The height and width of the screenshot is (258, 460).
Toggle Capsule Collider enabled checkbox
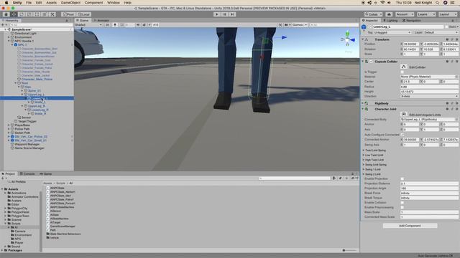[x=371, y=62]
